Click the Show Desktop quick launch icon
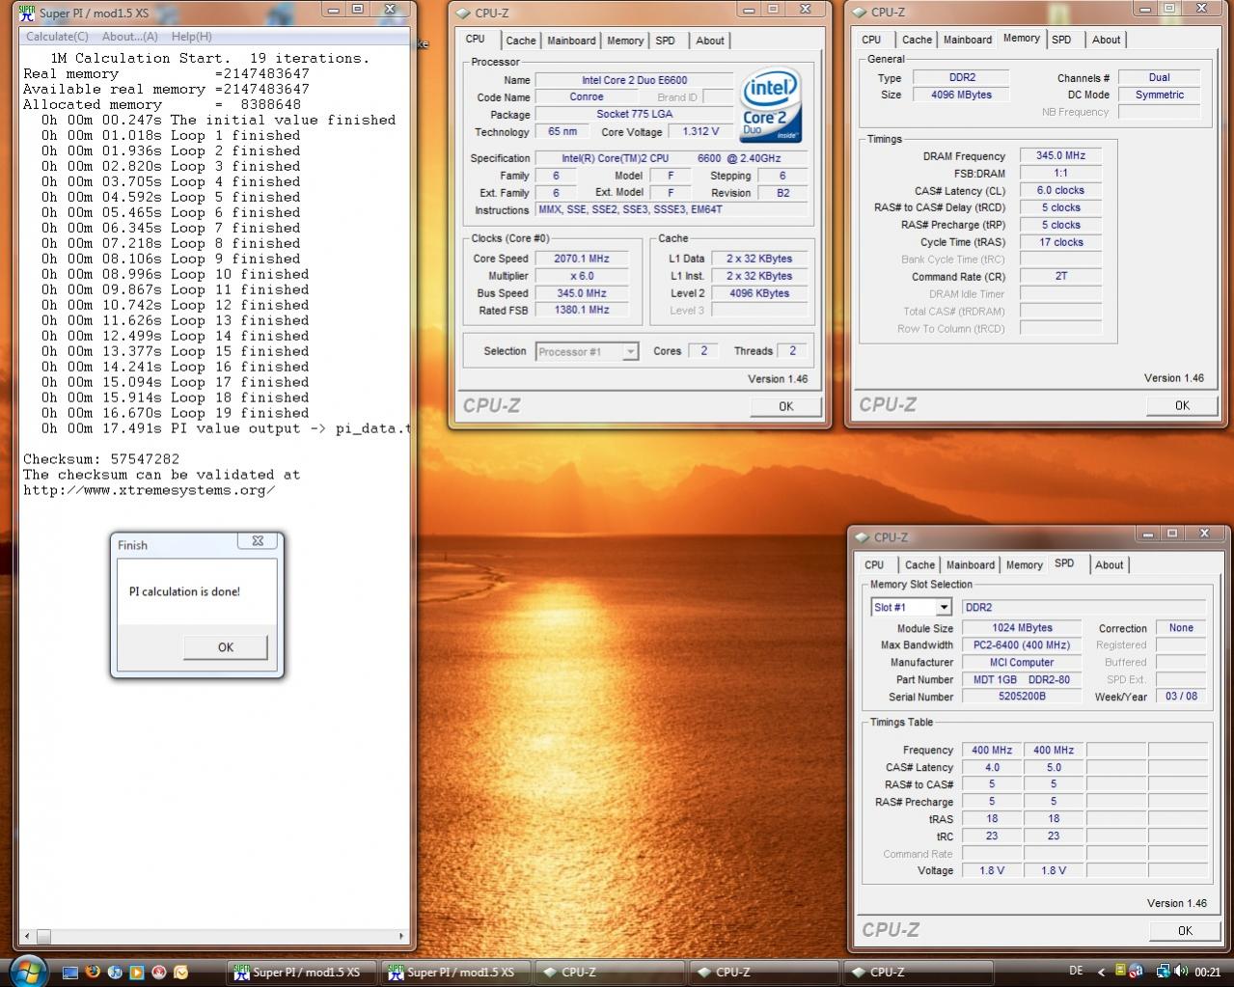 [x=70, y=972]
